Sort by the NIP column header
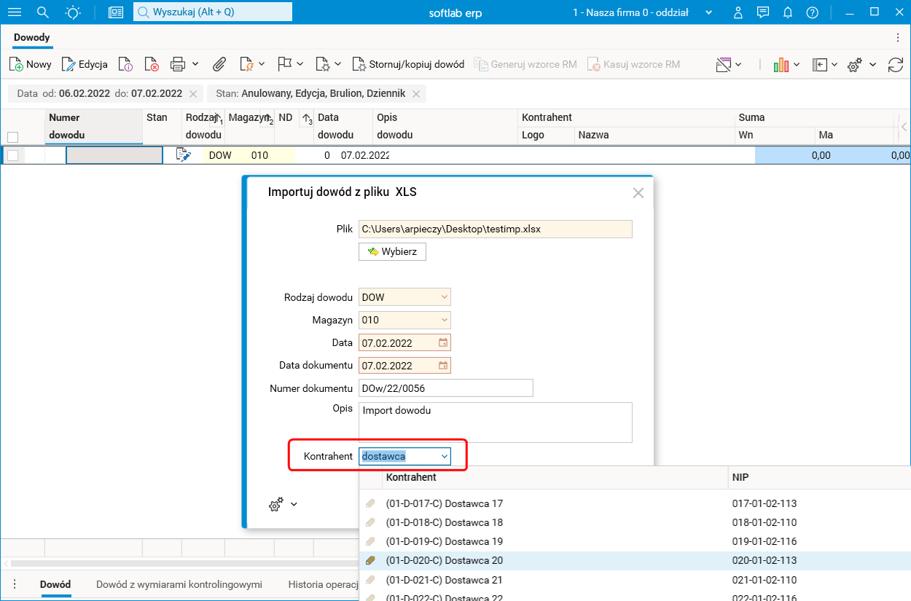The image size is (911, 601). pyautogui.click(x=740, y=477)
